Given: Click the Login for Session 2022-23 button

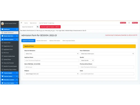Looking at the screenshot, I should click(x=50, y=27).
